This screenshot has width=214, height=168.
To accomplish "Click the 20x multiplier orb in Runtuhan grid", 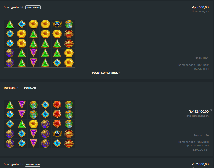I will tap(57, 133).
